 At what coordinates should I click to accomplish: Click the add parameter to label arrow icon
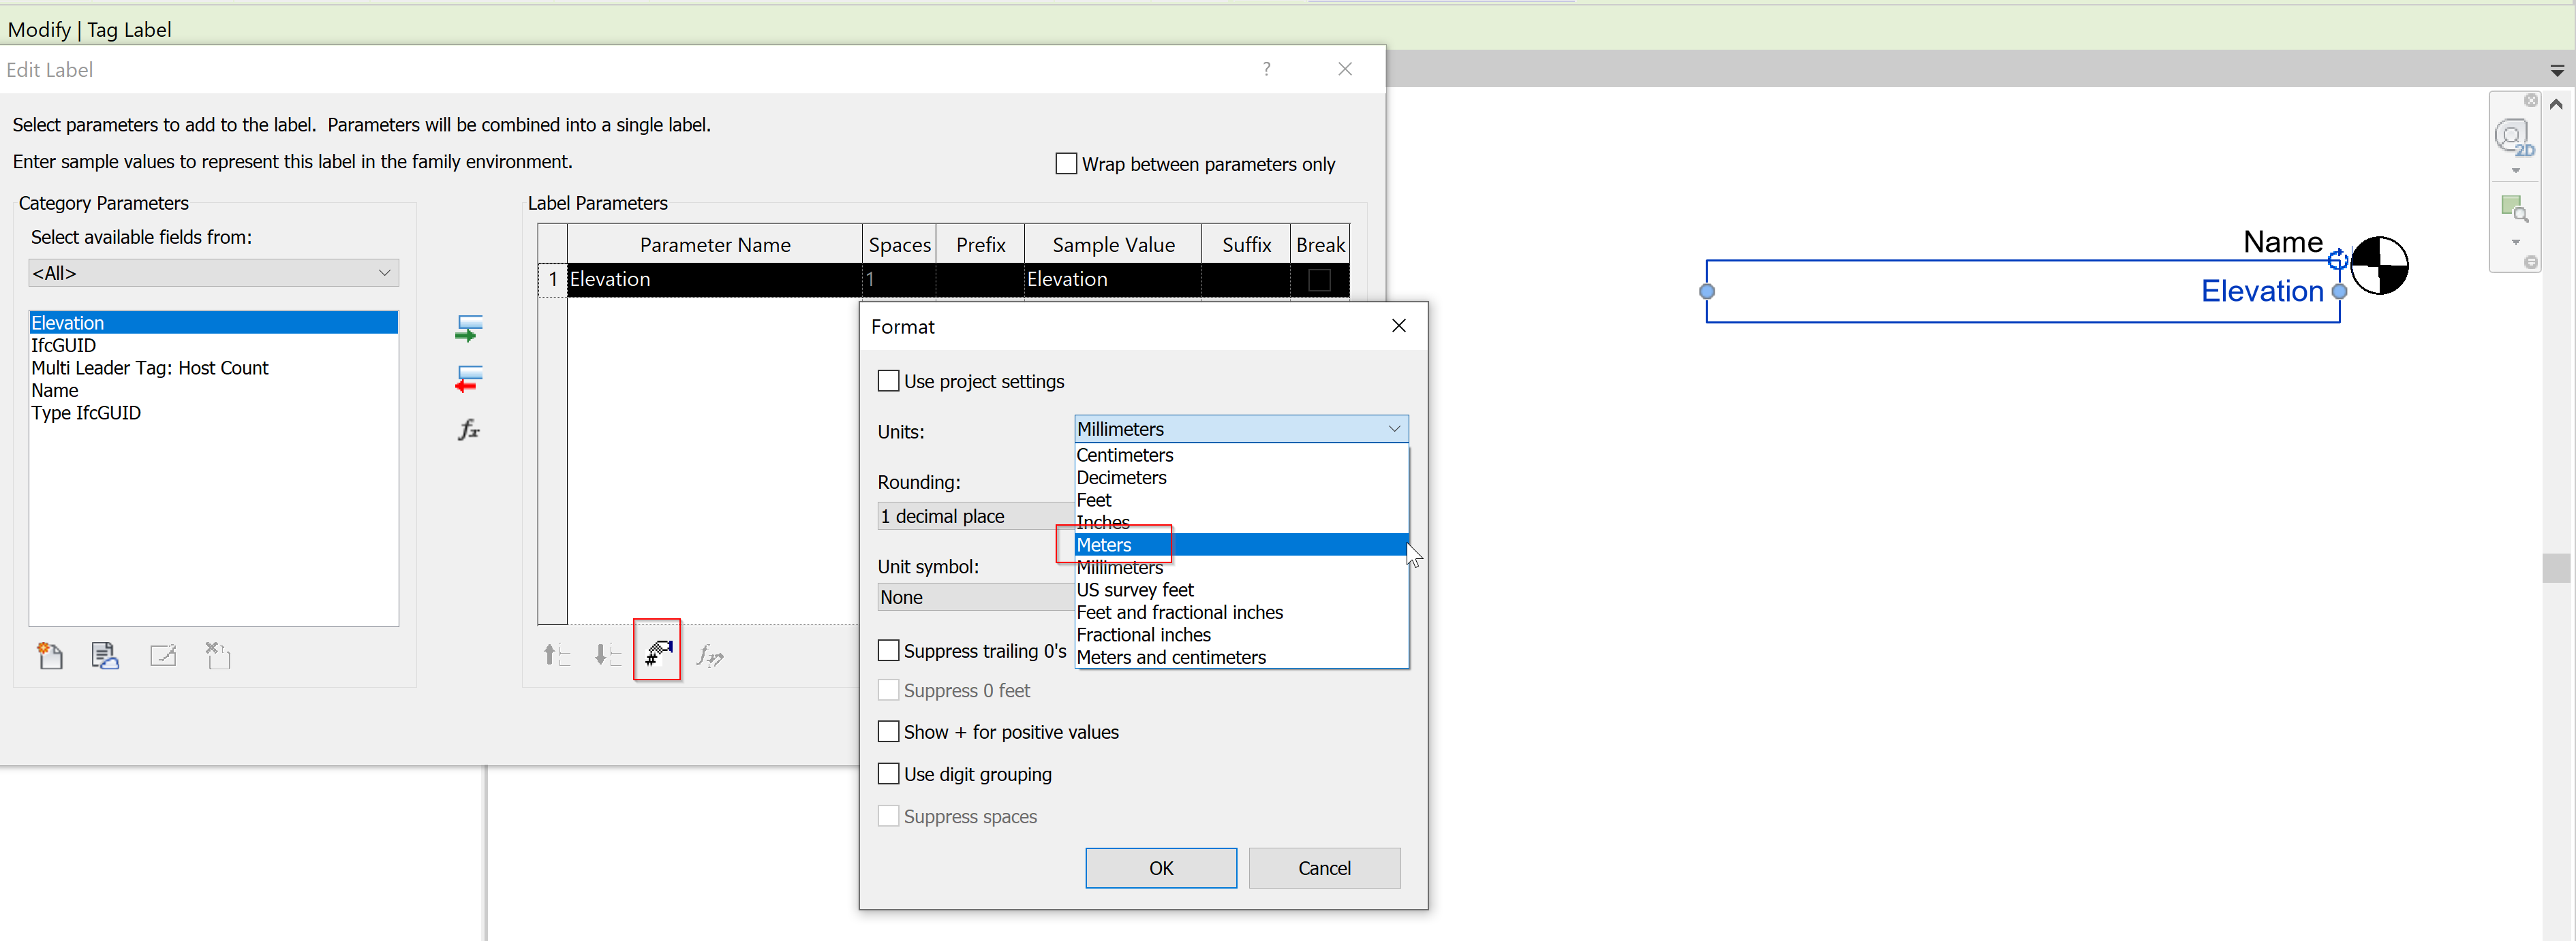point(468,328)
